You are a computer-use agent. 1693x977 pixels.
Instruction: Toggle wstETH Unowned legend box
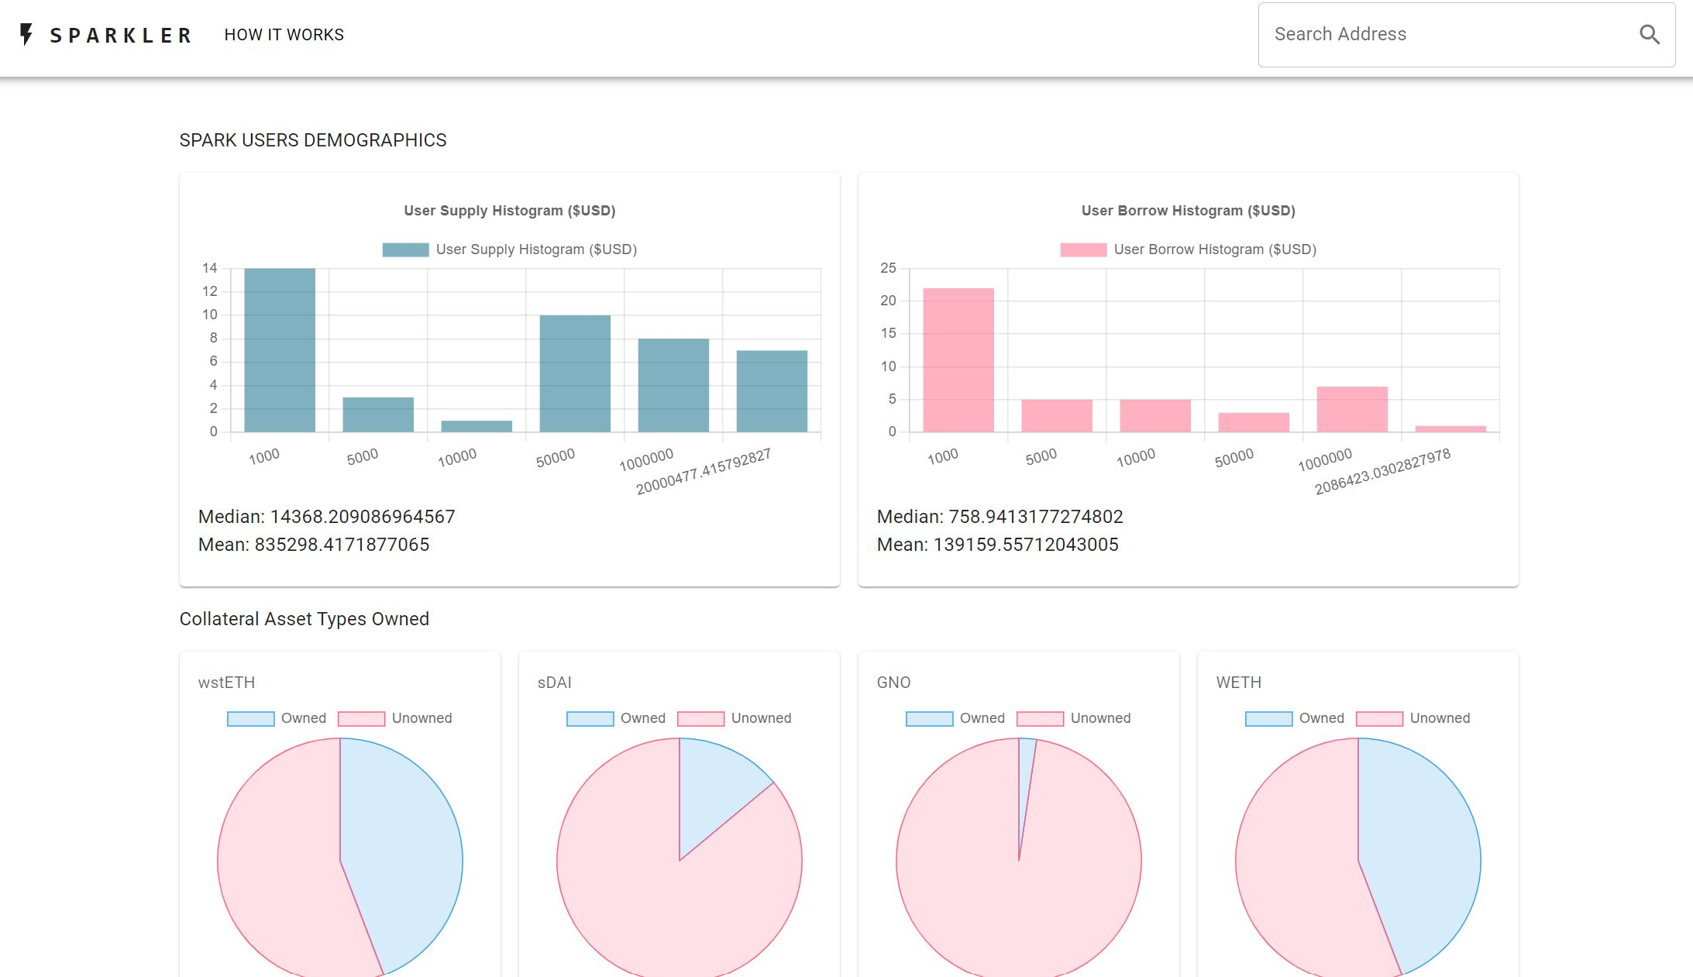pyautogui.click(x=361, y=718)
